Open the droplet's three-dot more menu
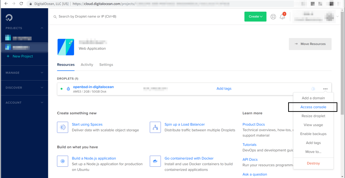The width and height of the screenshot is (345, 178). 325,89
